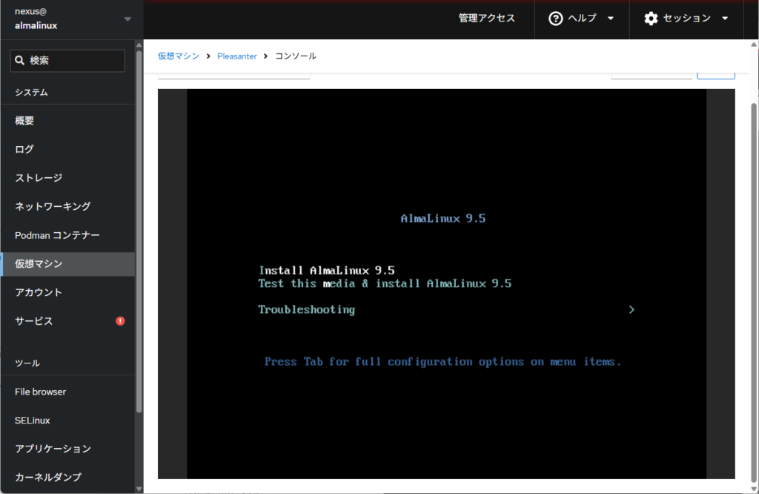Click the search magnifier icon in sidebar
The height and width of the screenshot is (494, 759).
[x=20, y=61]
